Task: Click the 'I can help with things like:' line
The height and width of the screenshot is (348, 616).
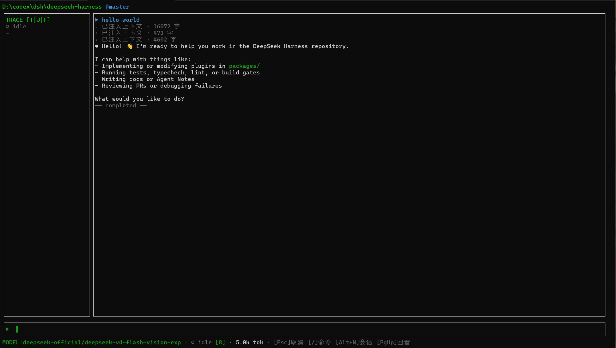Action: 143,59
